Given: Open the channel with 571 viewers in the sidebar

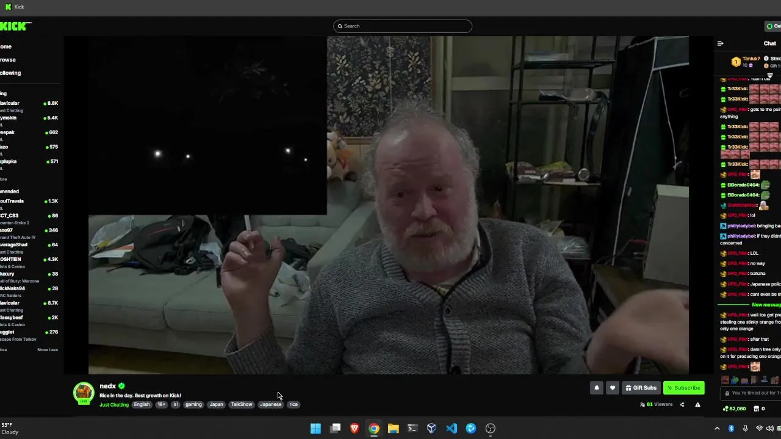Looking at the screenshot, I should pyautogui.click(x=29, y=164).
